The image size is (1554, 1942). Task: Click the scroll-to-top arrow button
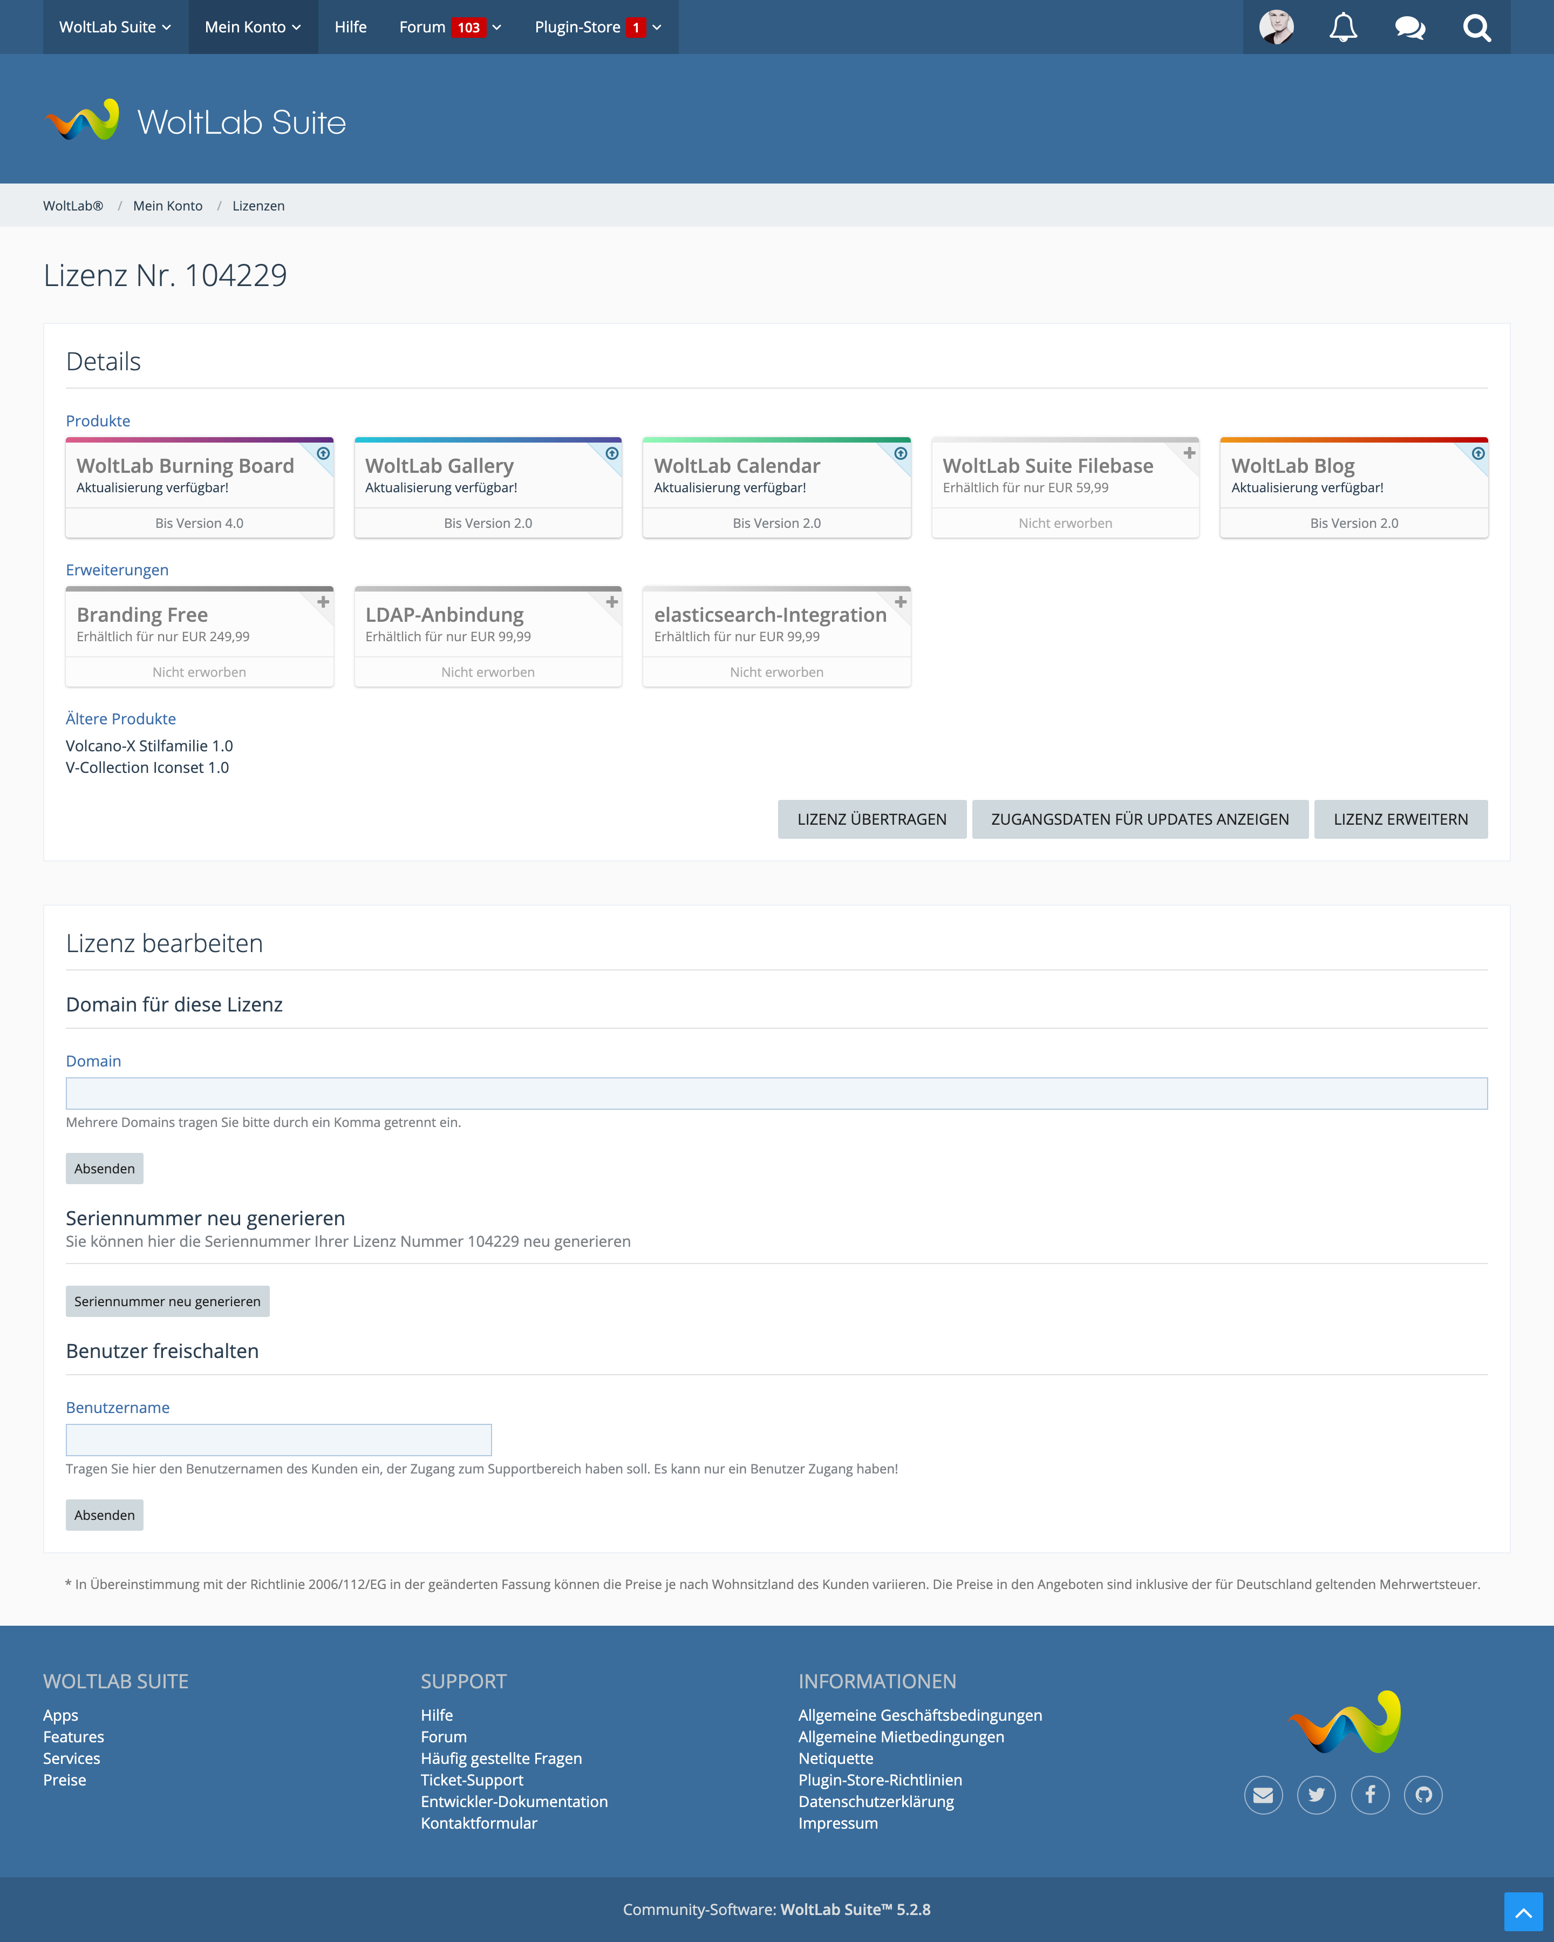pyautogui.click(x=1523, y=1911)
